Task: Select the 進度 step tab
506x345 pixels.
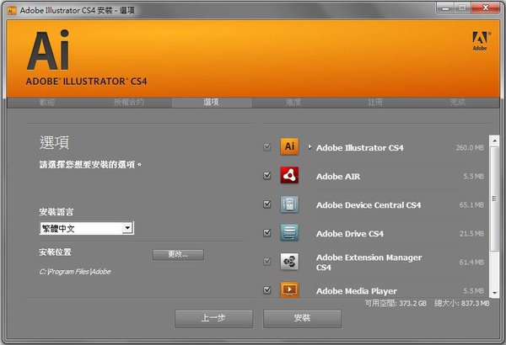Action: pyautogui.click(x=293, y=102)
